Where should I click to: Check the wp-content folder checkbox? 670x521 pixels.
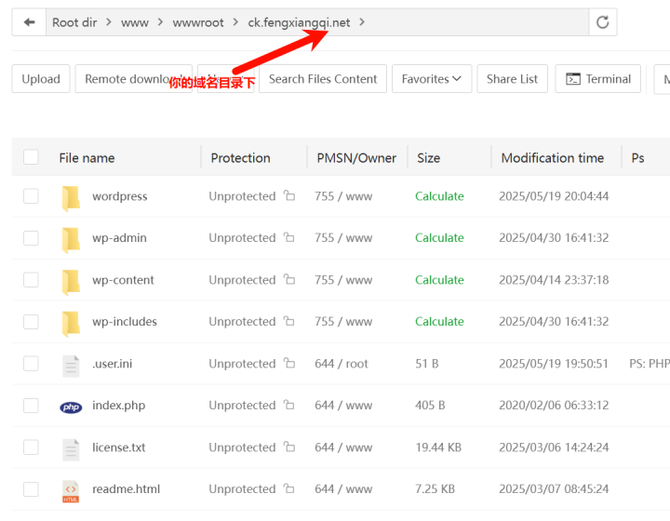(x=31, y=280)
